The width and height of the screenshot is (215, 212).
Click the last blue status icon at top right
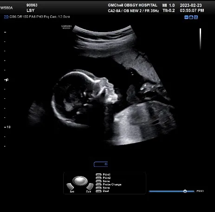(x=196, y=17)
